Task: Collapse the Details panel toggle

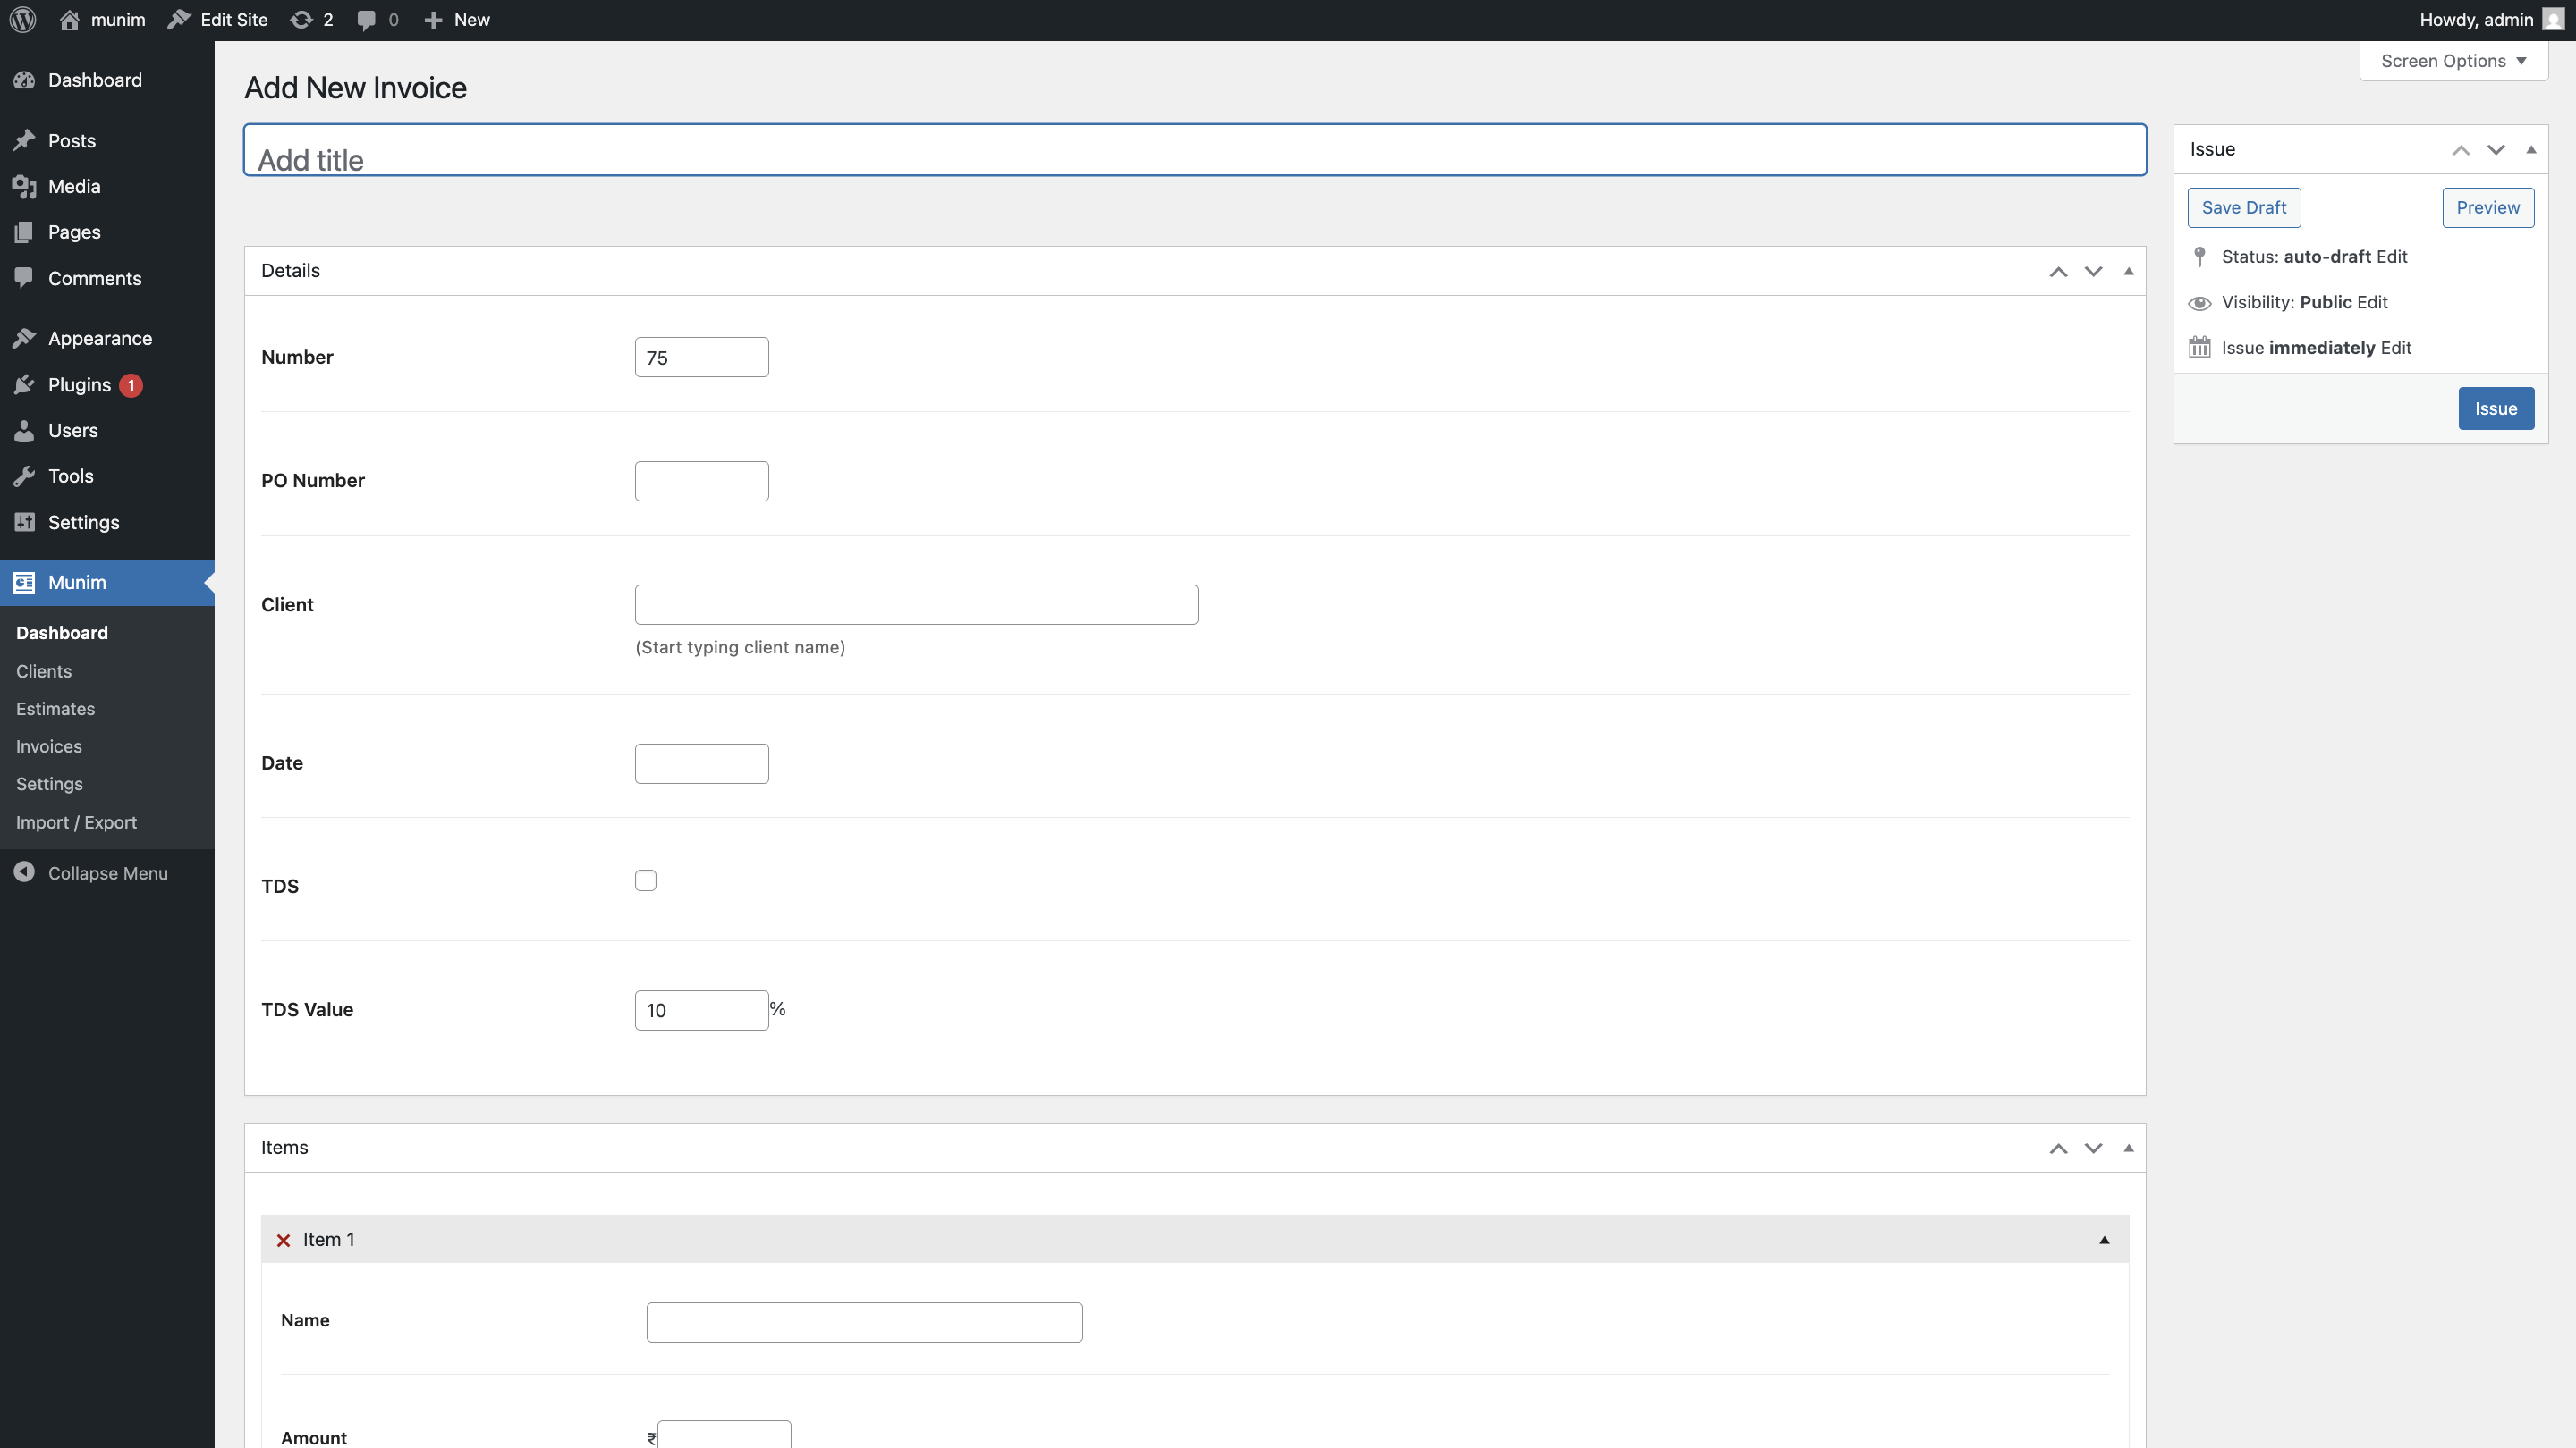Action: [x=2128, y=271]
